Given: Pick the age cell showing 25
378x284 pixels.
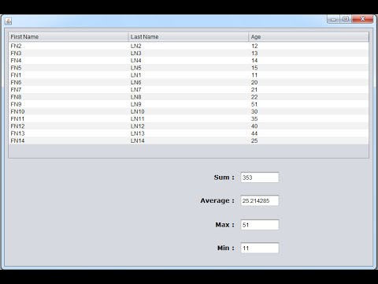Looking at the screenshot, I should tap(309, 140).
